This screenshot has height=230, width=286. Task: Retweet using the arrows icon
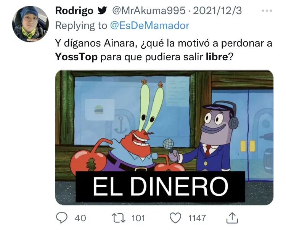pyautogui.click(x=119, y=218)
